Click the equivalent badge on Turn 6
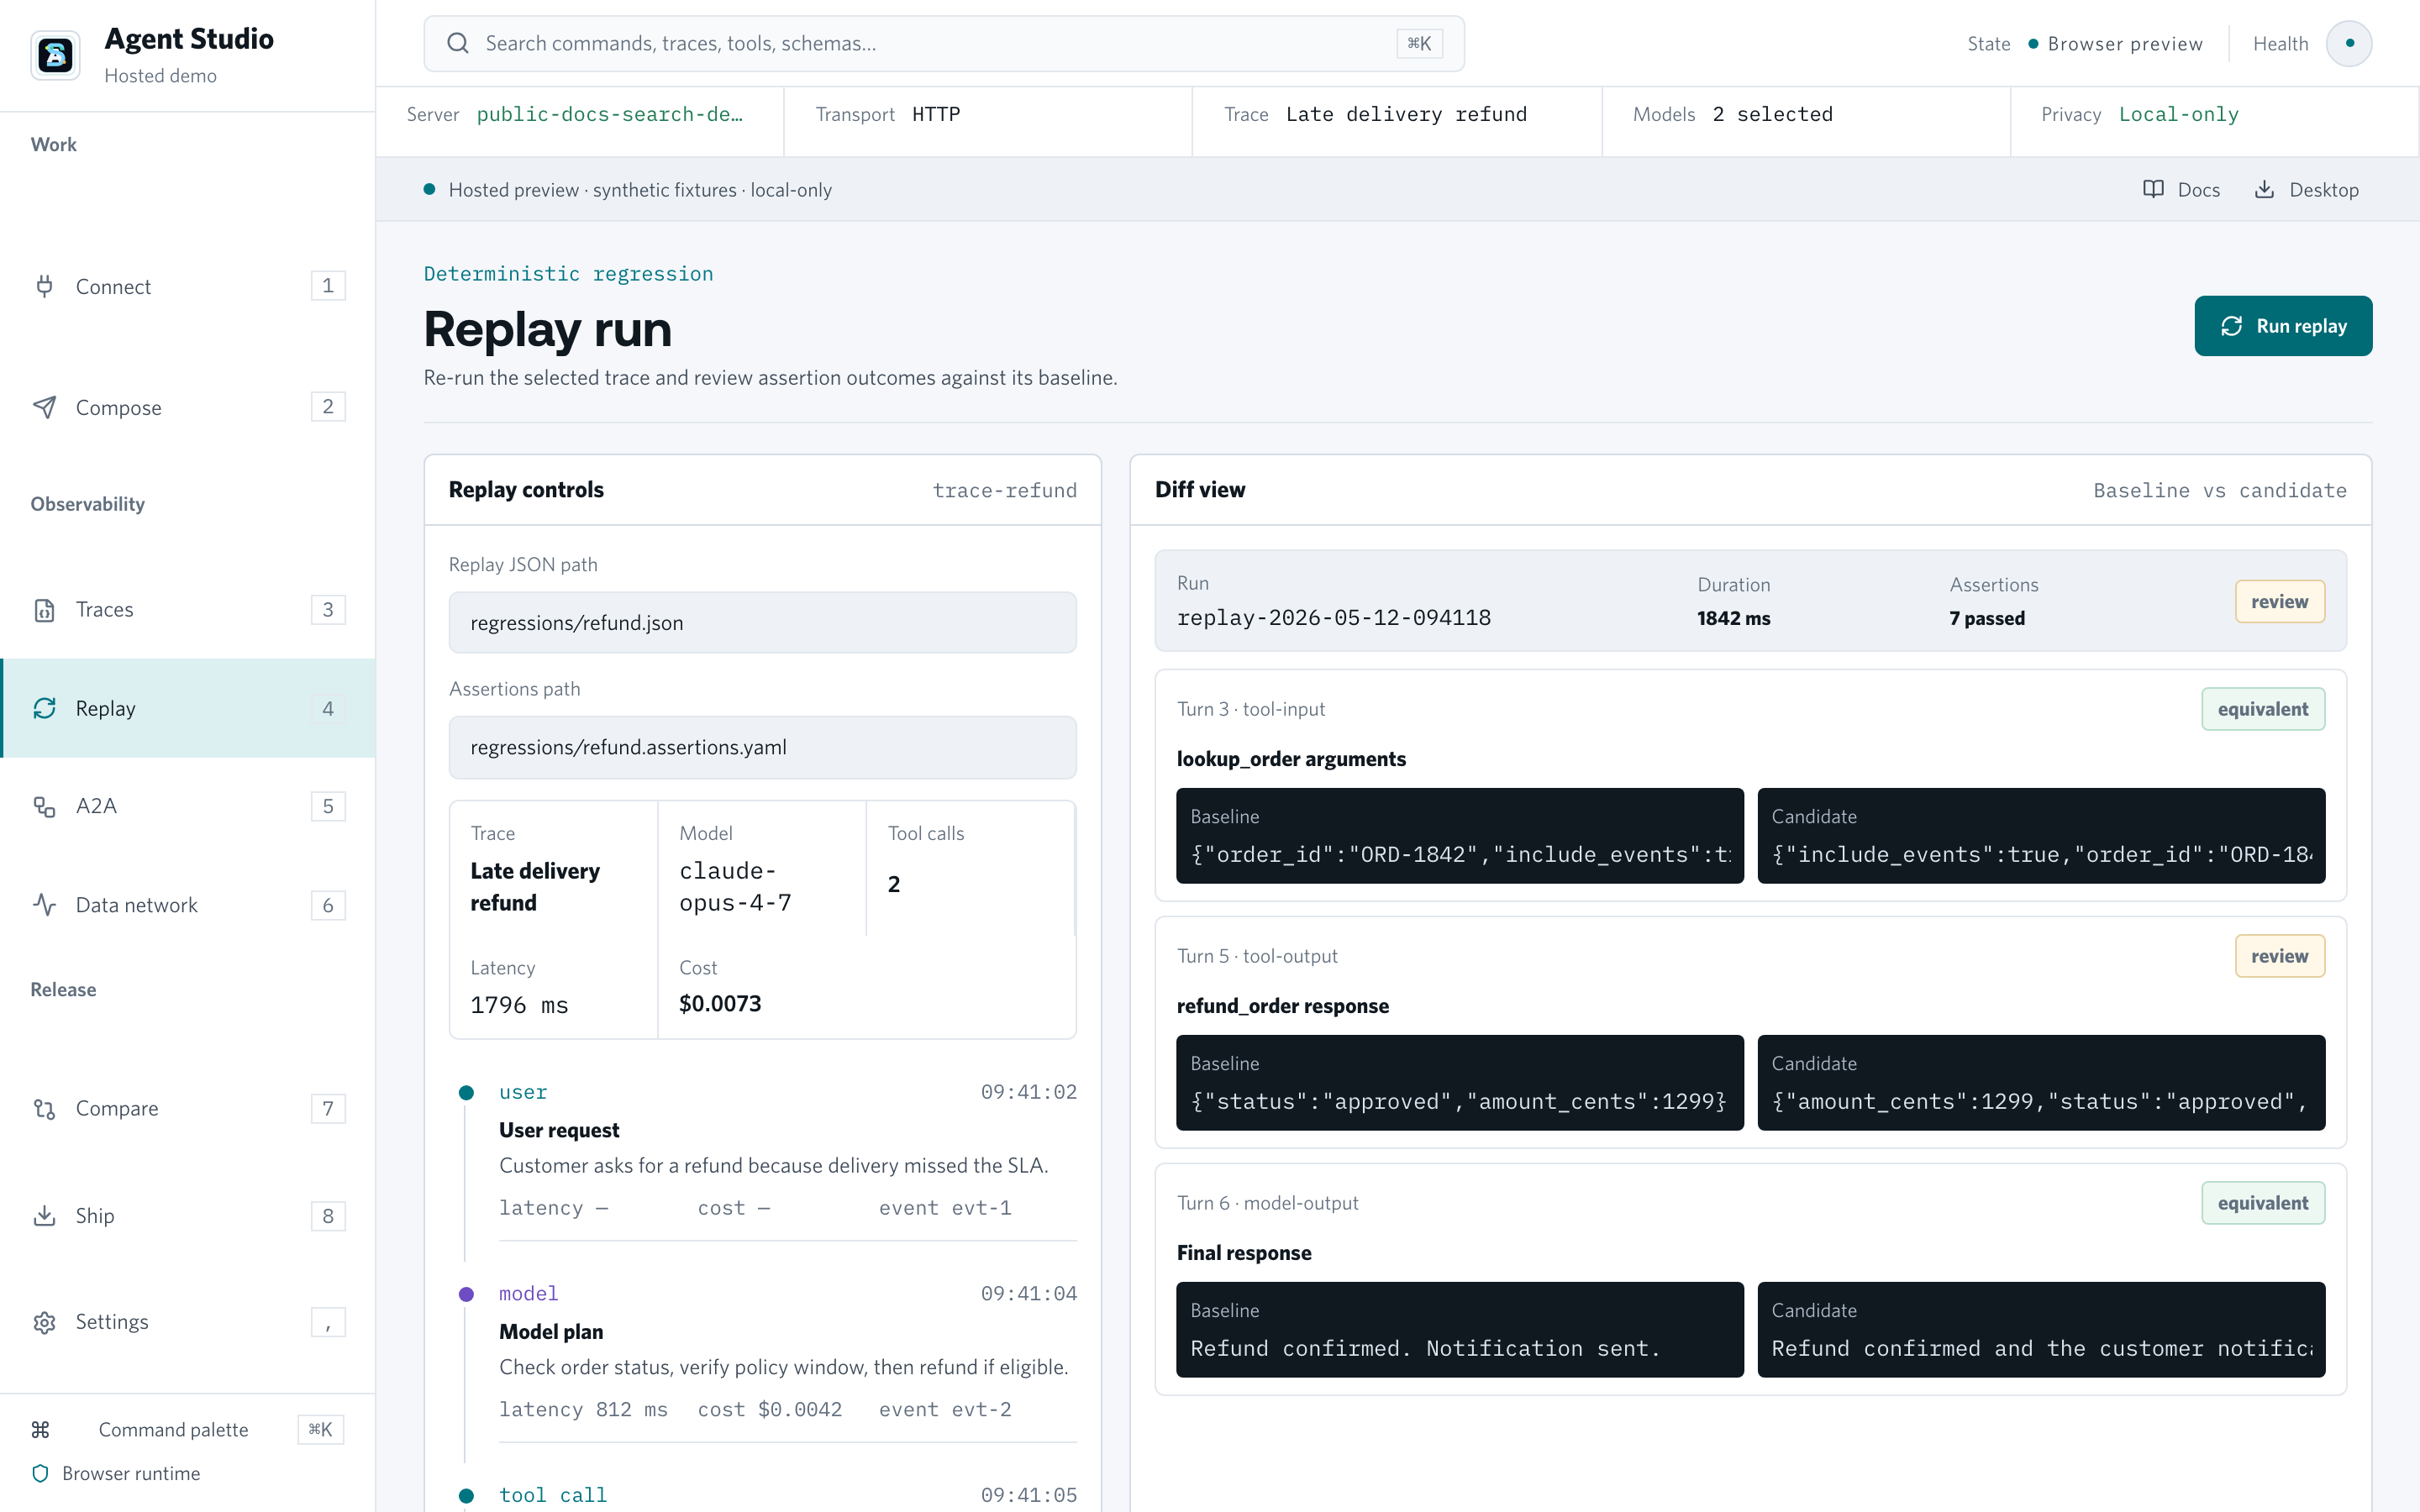 (x=2263, y=1203)
